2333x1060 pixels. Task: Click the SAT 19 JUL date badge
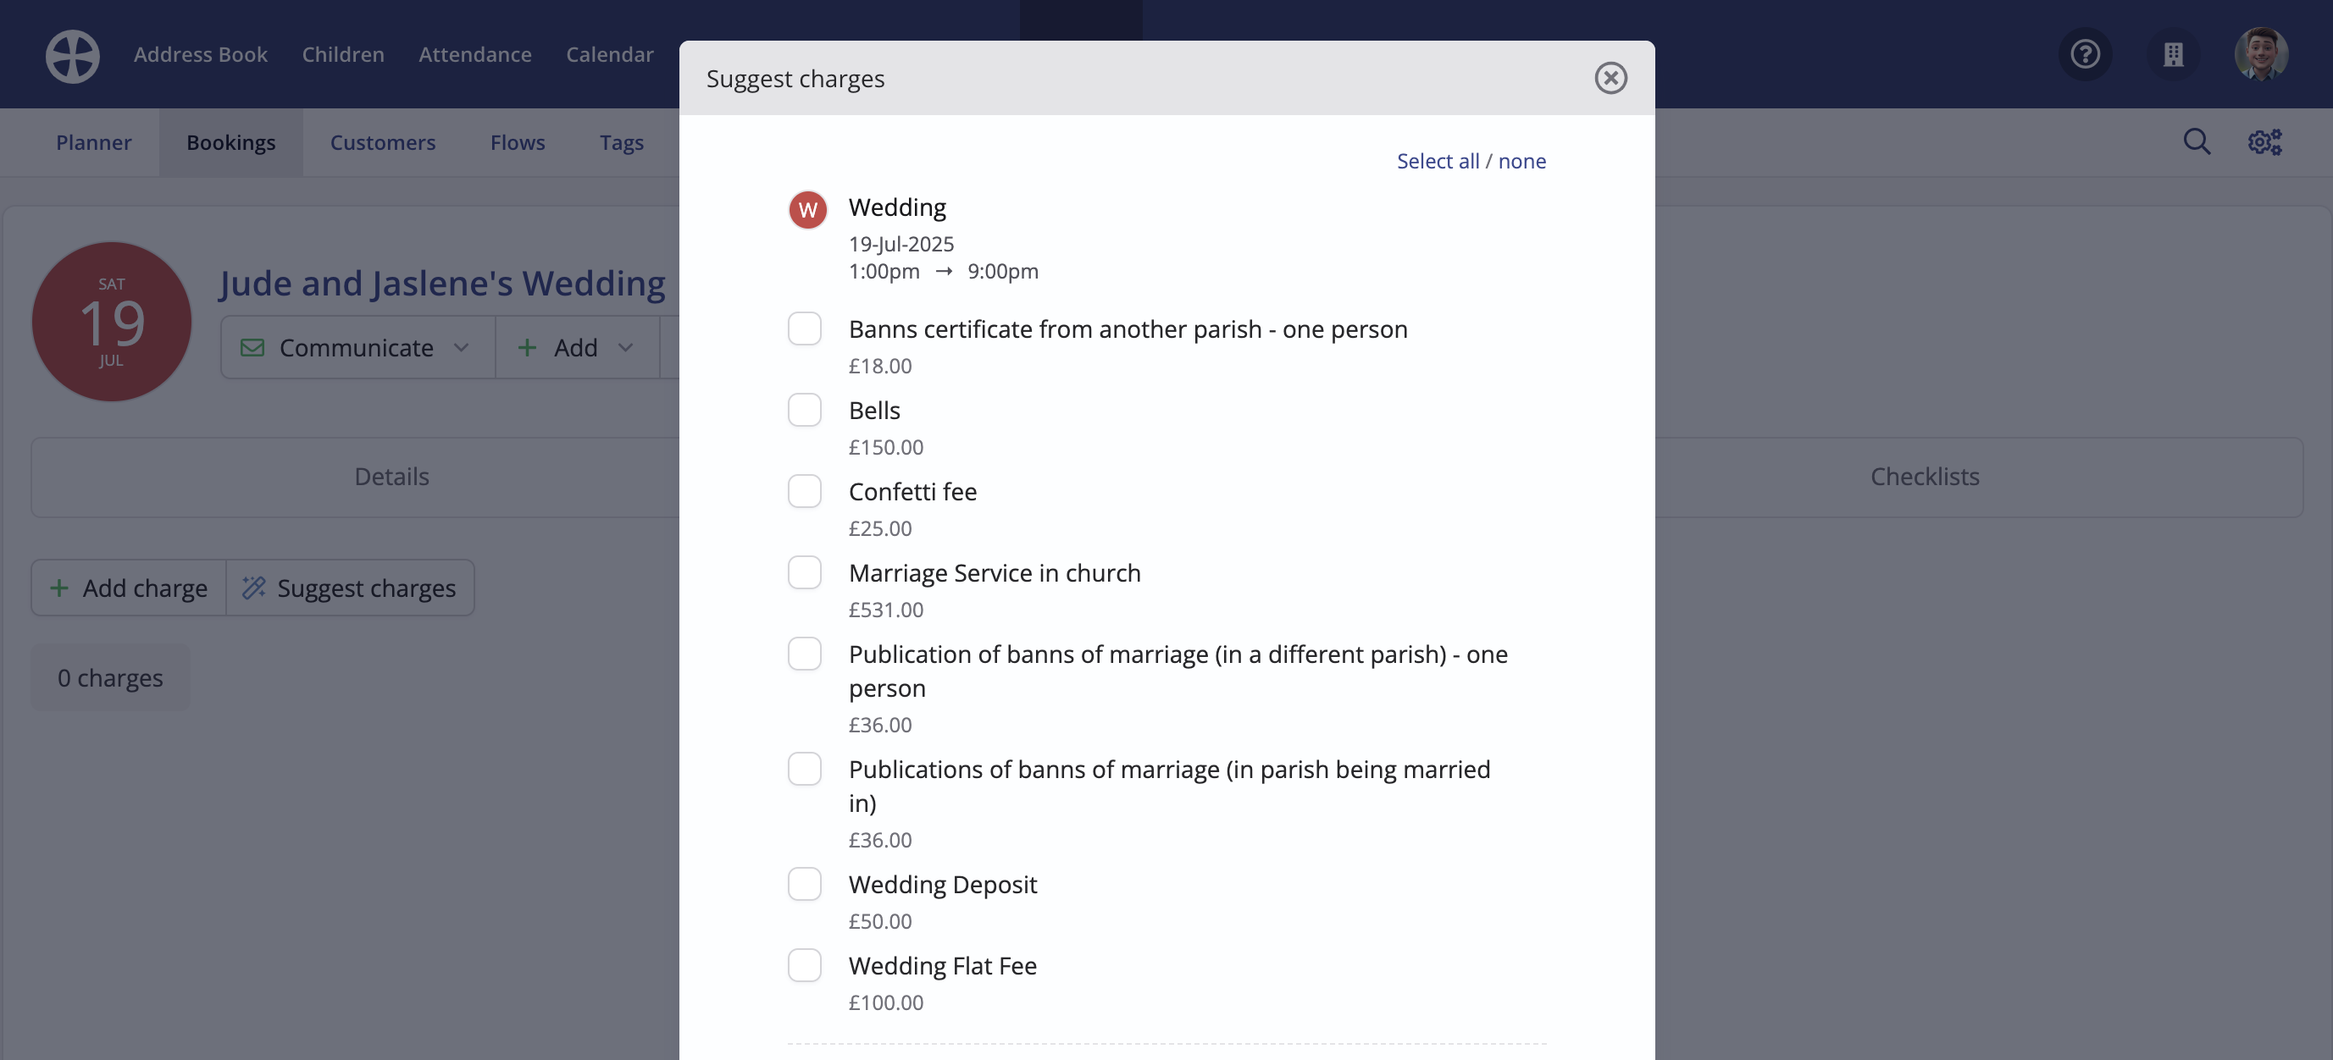[111, 322]
